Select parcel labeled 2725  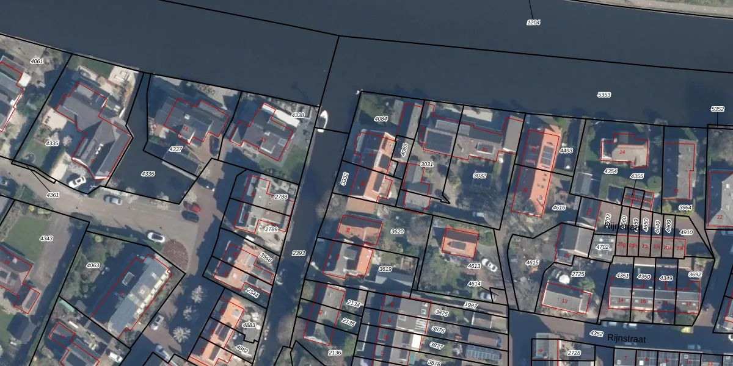coord(578,274)
